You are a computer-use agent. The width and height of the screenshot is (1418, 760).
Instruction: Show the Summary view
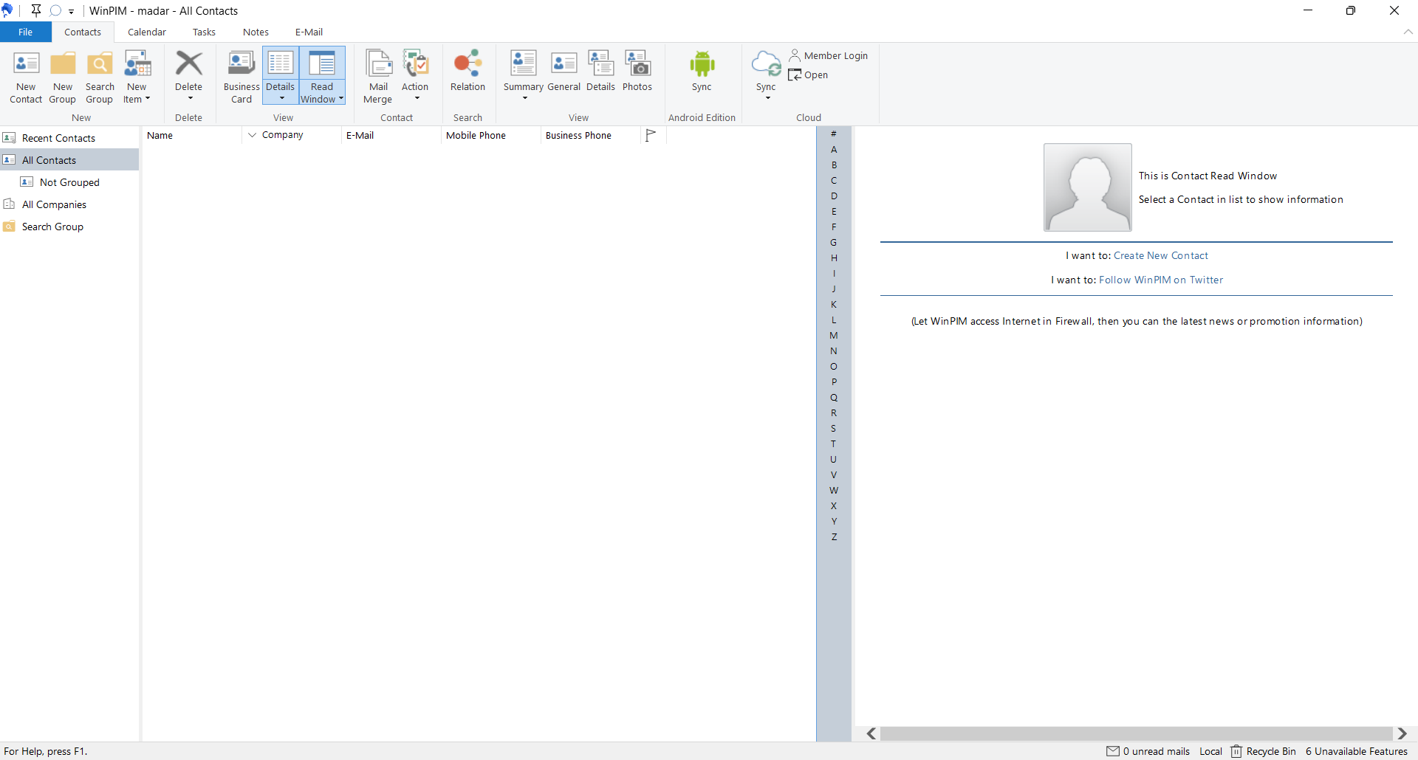524,71
